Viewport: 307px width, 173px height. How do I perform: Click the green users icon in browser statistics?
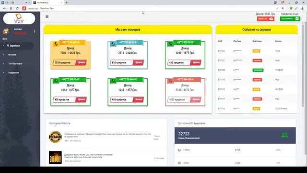(284, 136)
